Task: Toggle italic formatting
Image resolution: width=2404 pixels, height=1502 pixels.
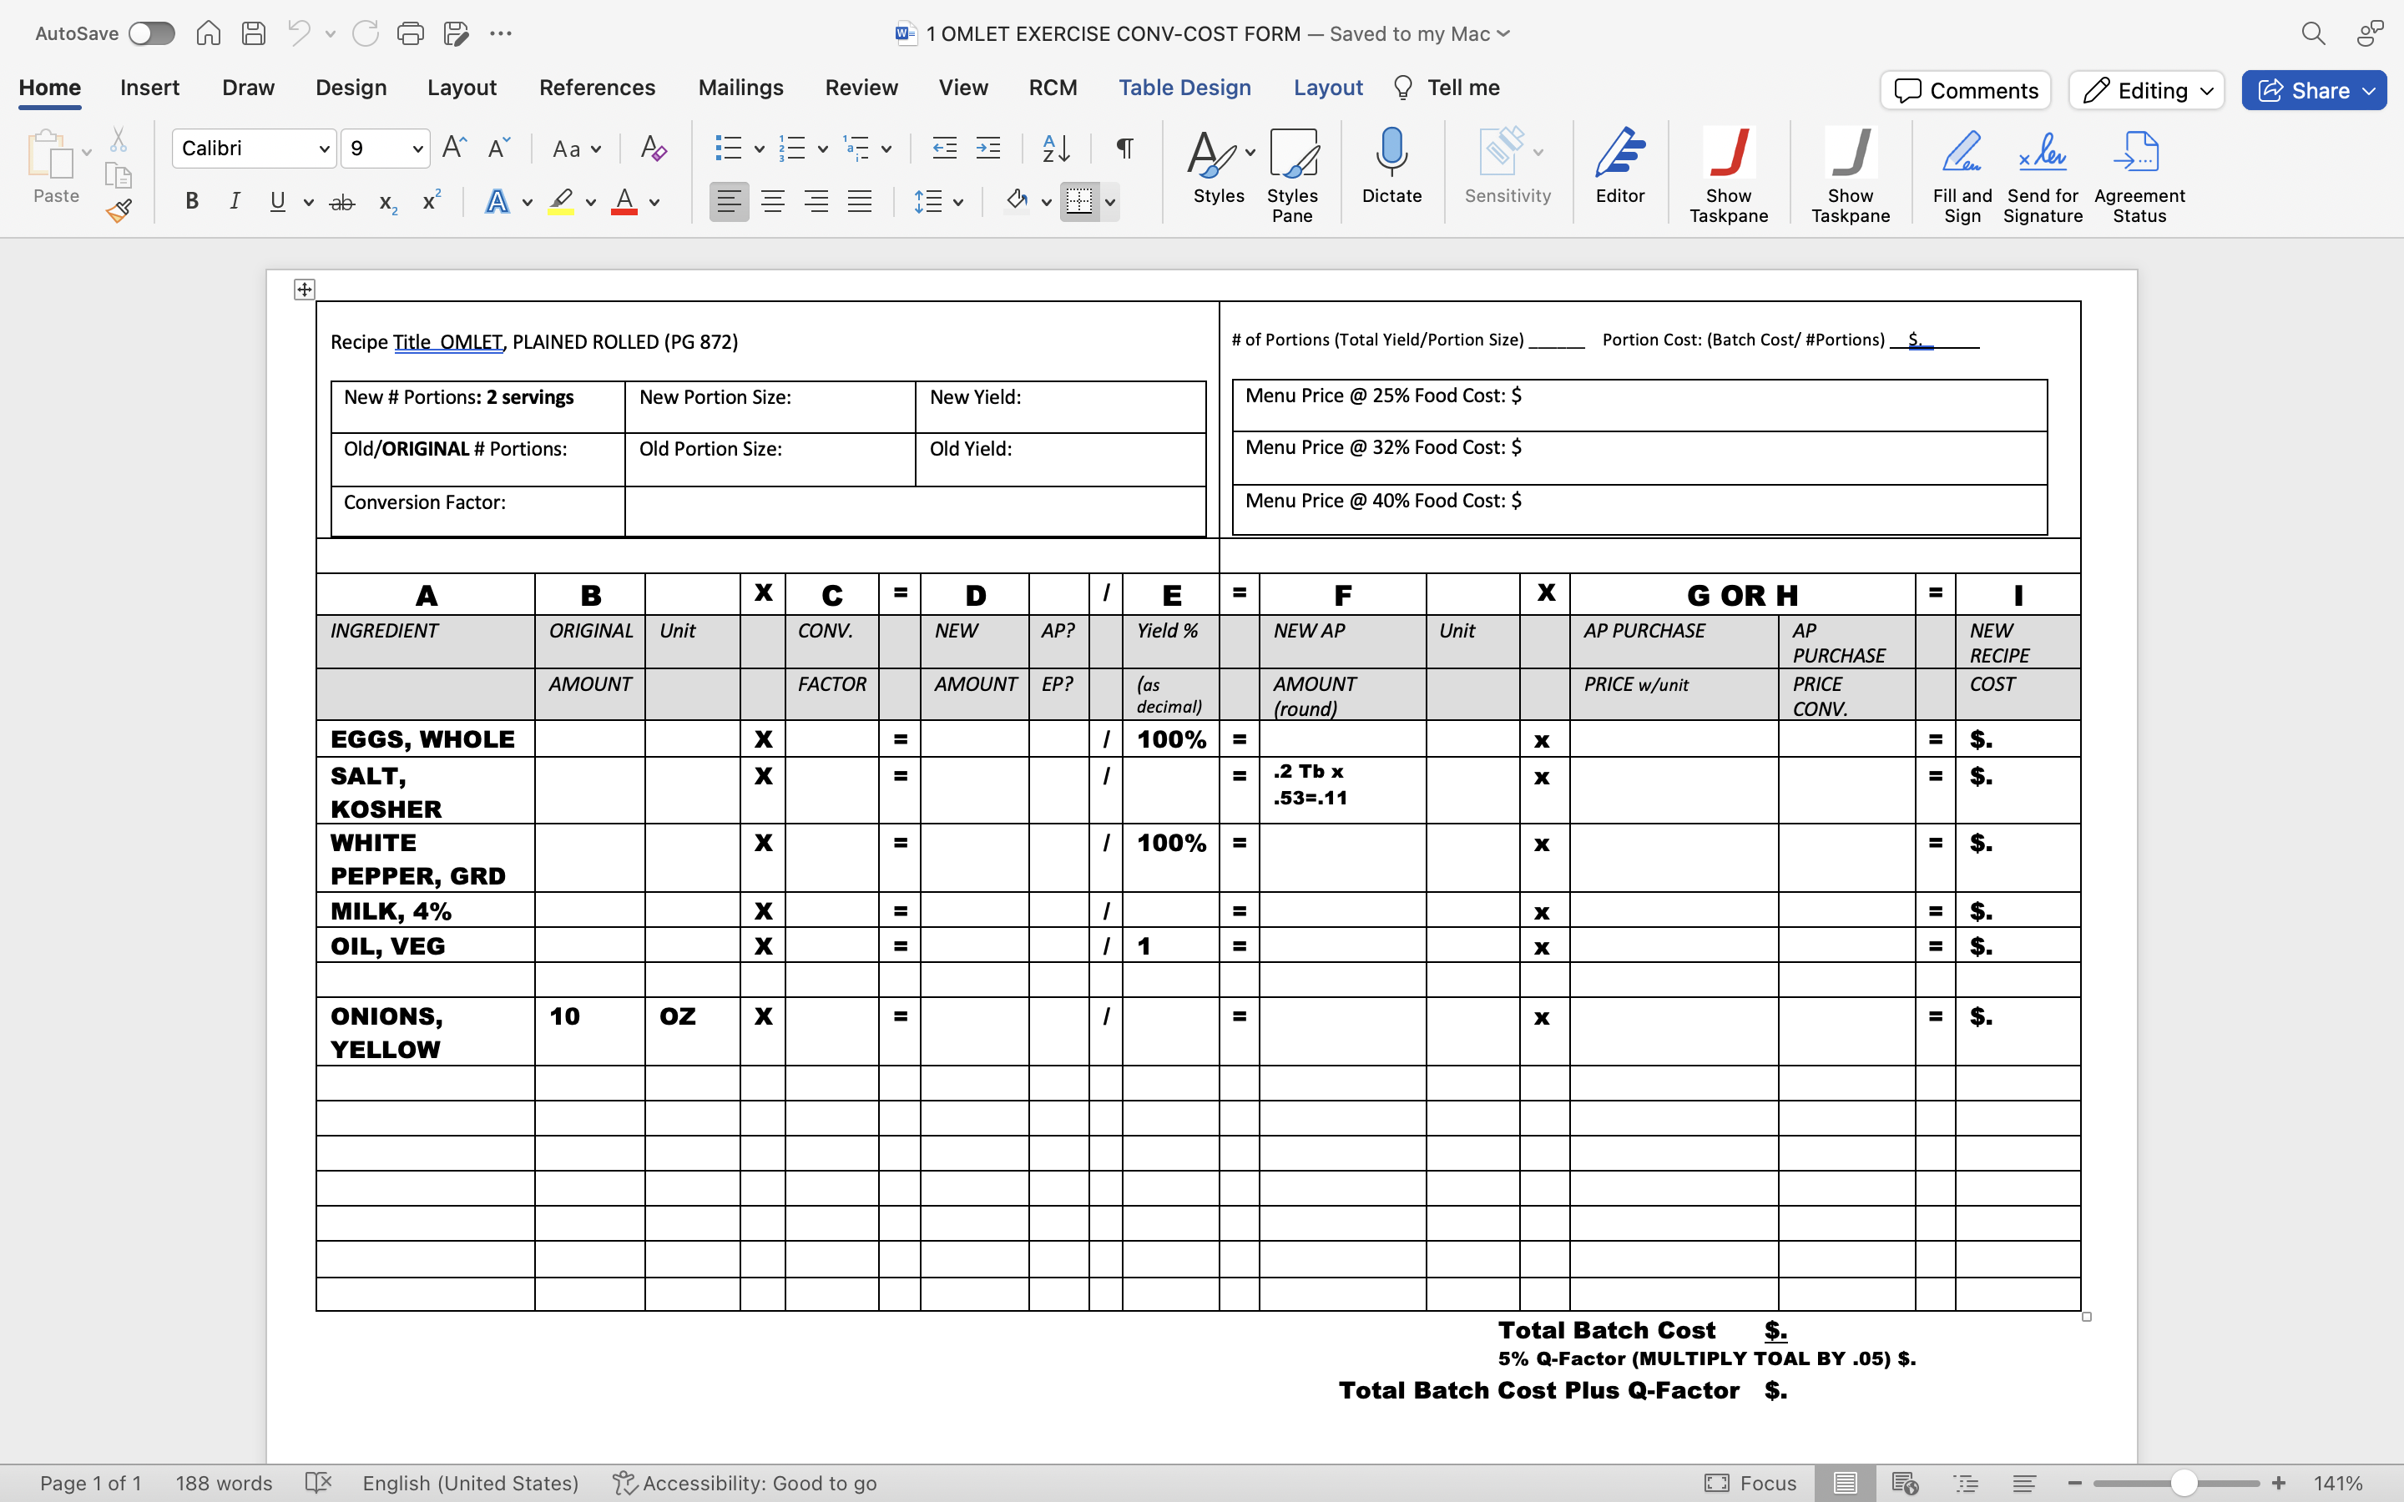Action: pyautogui.click(x=235, y=200)
